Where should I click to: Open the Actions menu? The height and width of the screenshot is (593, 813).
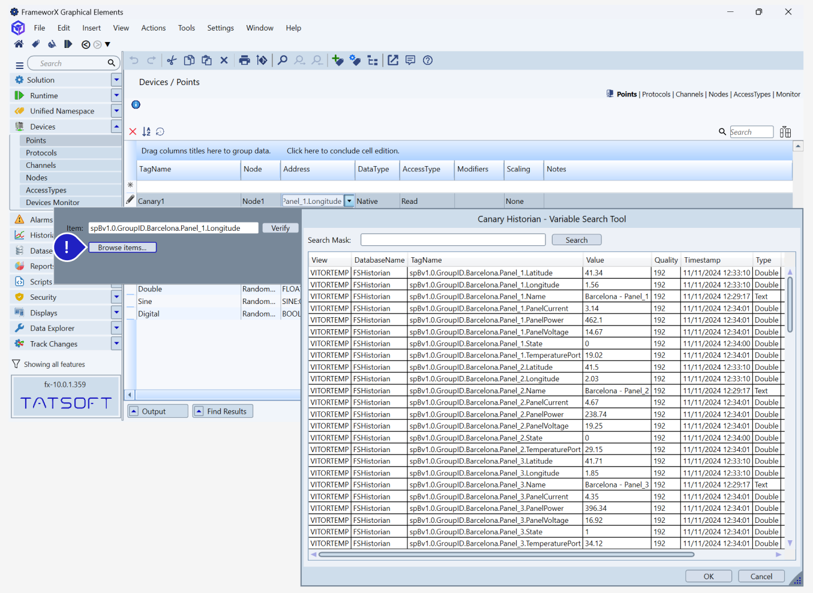[154, 28]
